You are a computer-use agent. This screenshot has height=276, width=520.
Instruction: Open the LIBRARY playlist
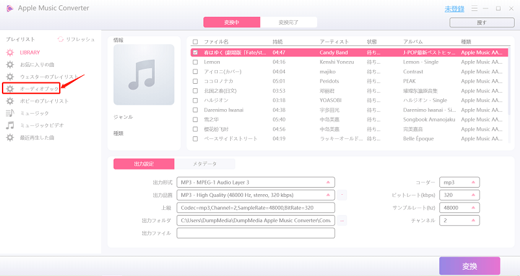pos(30,53)
